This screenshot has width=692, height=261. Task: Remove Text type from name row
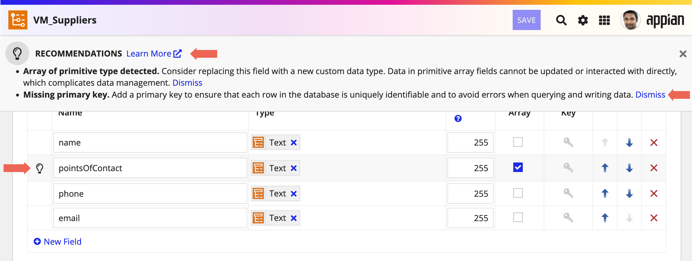pyautogui.click(x=294, y=143)
